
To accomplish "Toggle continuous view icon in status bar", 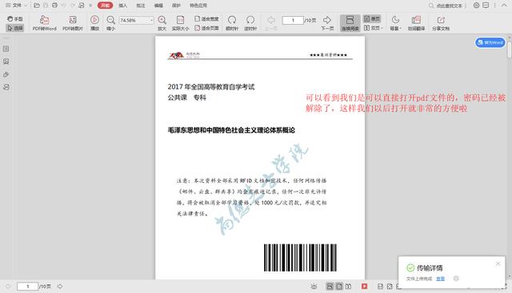I will [x=330, y=286].
